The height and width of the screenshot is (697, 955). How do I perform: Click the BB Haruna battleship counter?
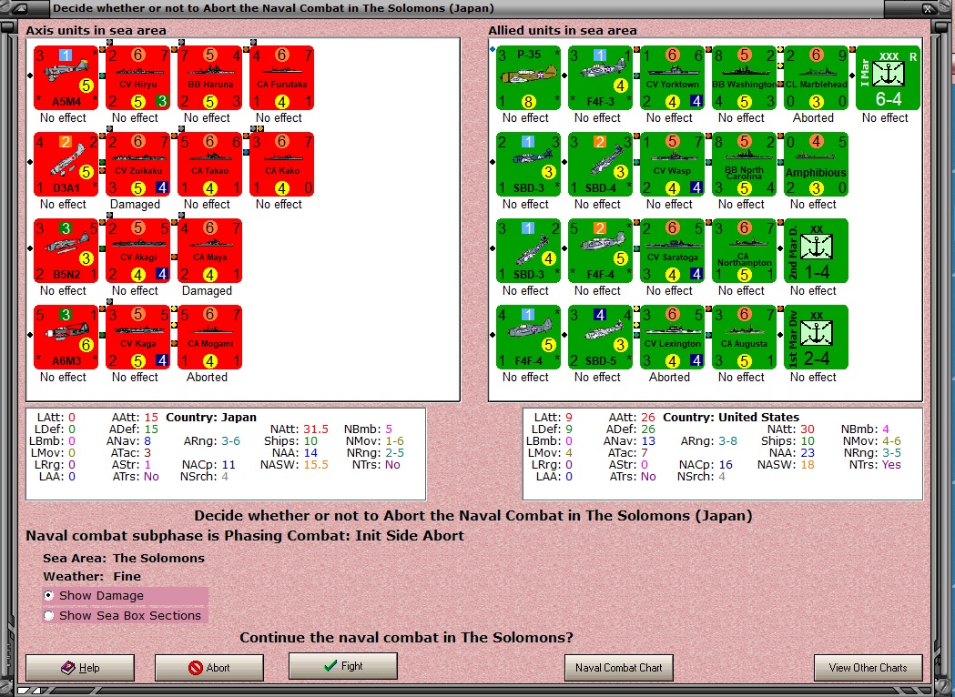point(209,78)
